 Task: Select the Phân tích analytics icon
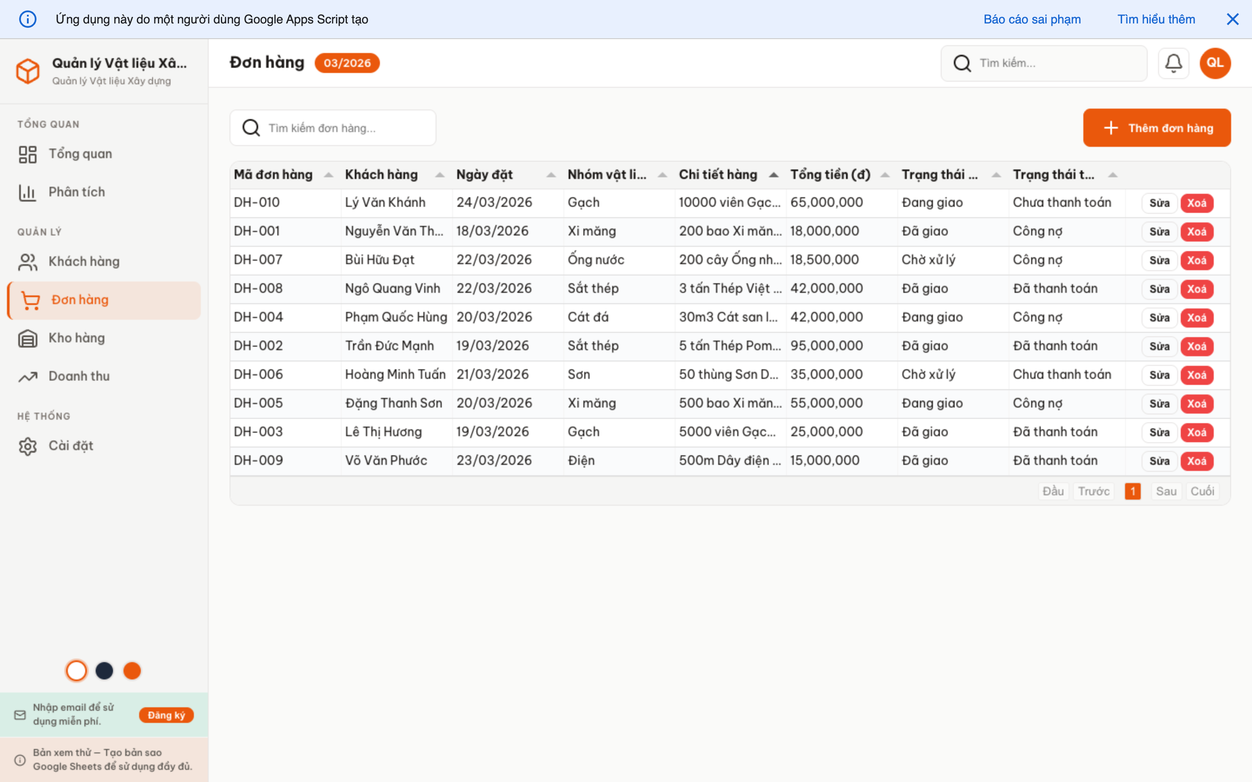(x=27, y=191)
